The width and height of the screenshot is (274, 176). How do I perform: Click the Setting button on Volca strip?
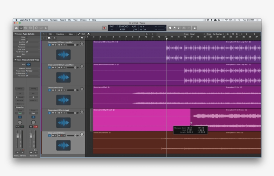20,88
